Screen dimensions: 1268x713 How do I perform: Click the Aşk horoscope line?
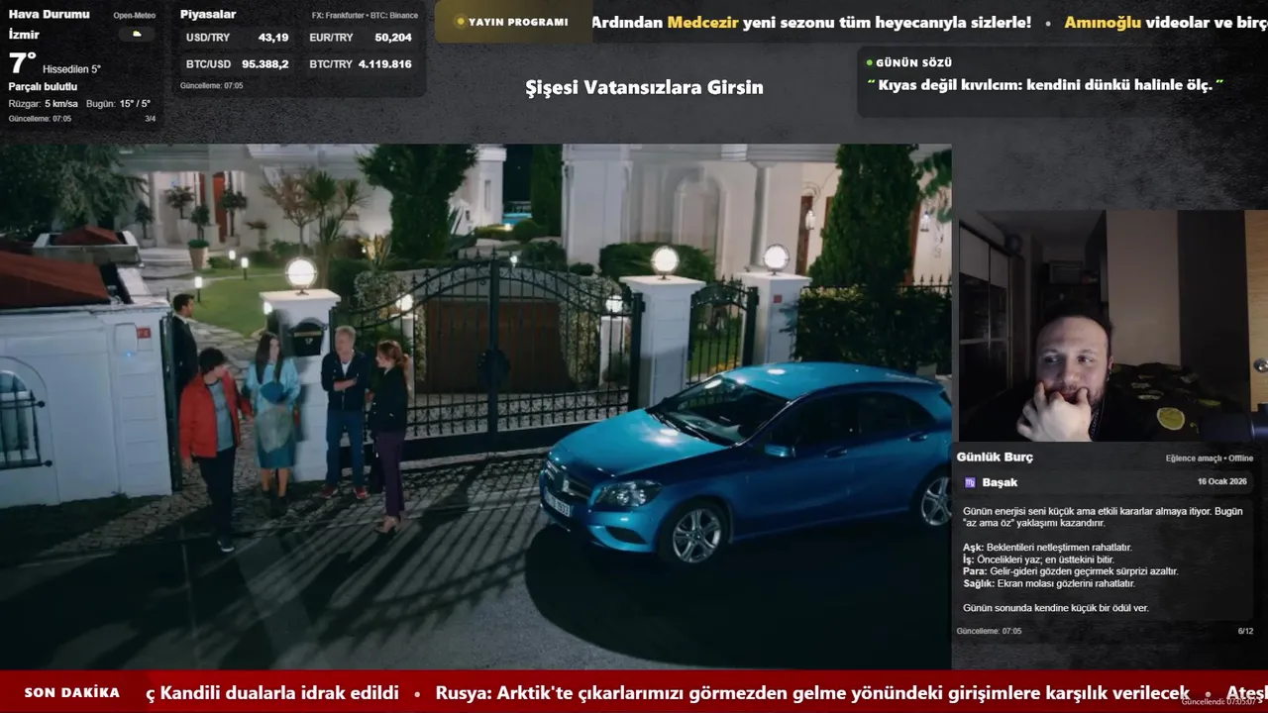point(1047,548)
